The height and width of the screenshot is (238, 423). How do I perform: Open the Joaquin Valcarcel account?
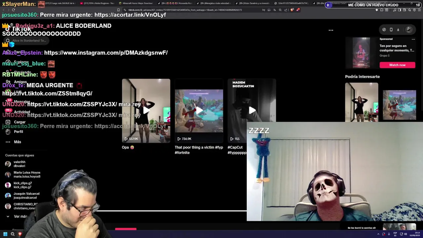coord(26,196)
